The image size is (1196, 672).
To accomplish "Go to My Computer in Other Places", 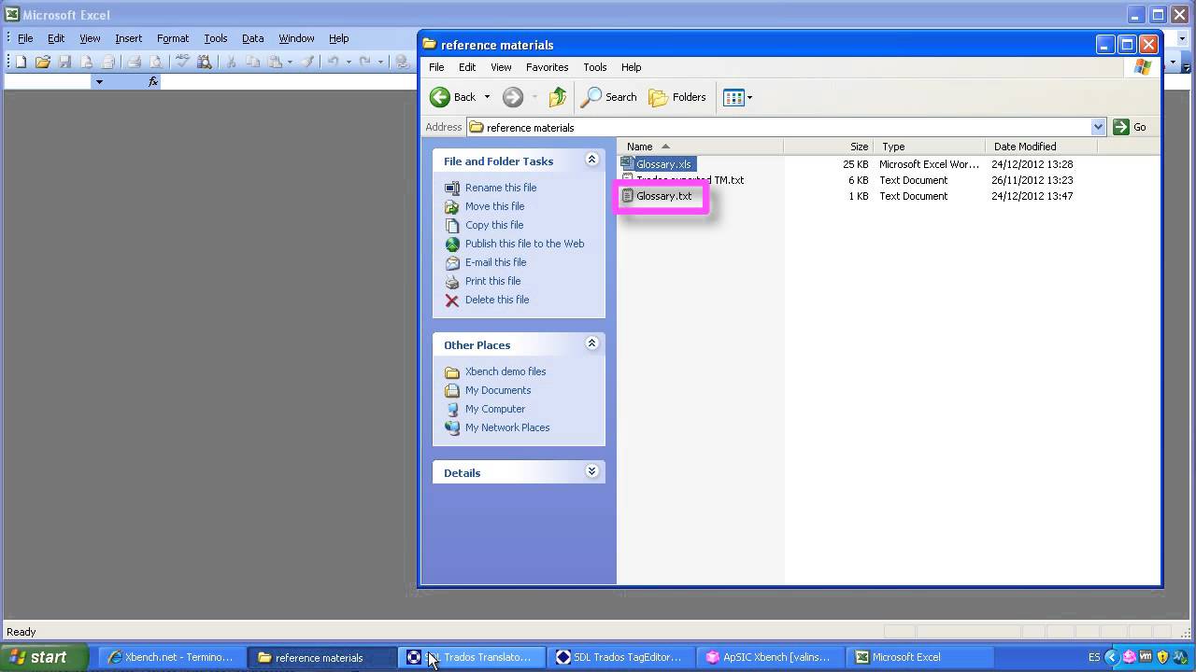I will (495, 409).
